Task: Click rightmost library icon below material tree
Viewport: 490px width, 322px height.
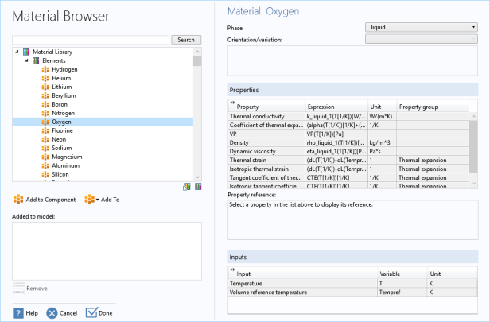Action: click(x=197, y=186)
